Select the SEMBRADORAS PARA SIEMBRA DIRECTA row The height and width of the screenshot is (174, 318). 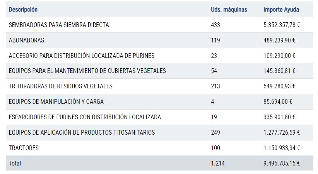click(159, 25)
